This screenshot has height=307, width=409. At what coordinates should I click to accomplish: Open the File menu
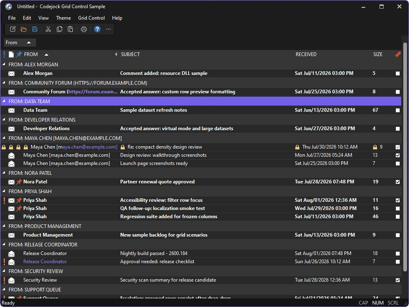tap(12, 18)
